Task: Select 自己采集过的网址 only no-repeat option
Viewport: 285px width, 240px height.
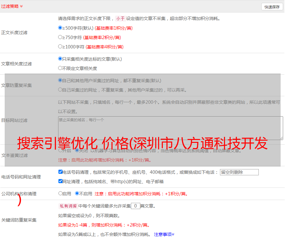Action: 60,90
